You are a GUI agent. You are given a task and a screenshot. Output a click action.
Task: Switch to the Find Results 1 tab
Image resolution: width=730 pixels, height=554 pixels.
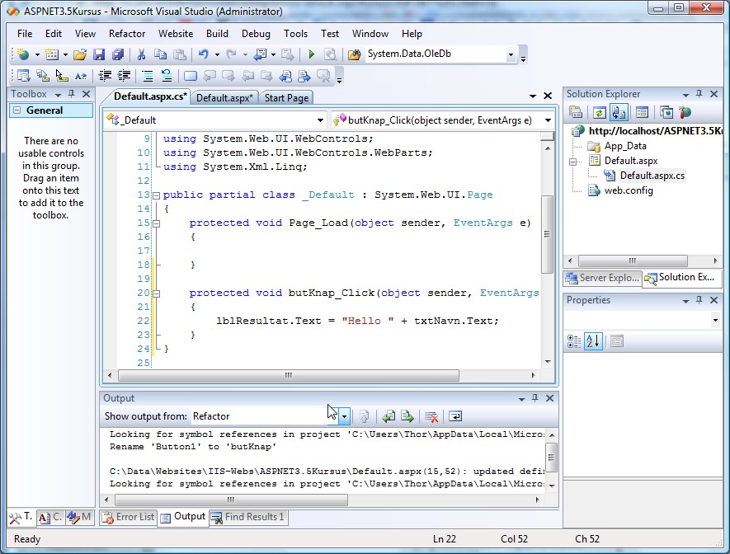[247, 517]
